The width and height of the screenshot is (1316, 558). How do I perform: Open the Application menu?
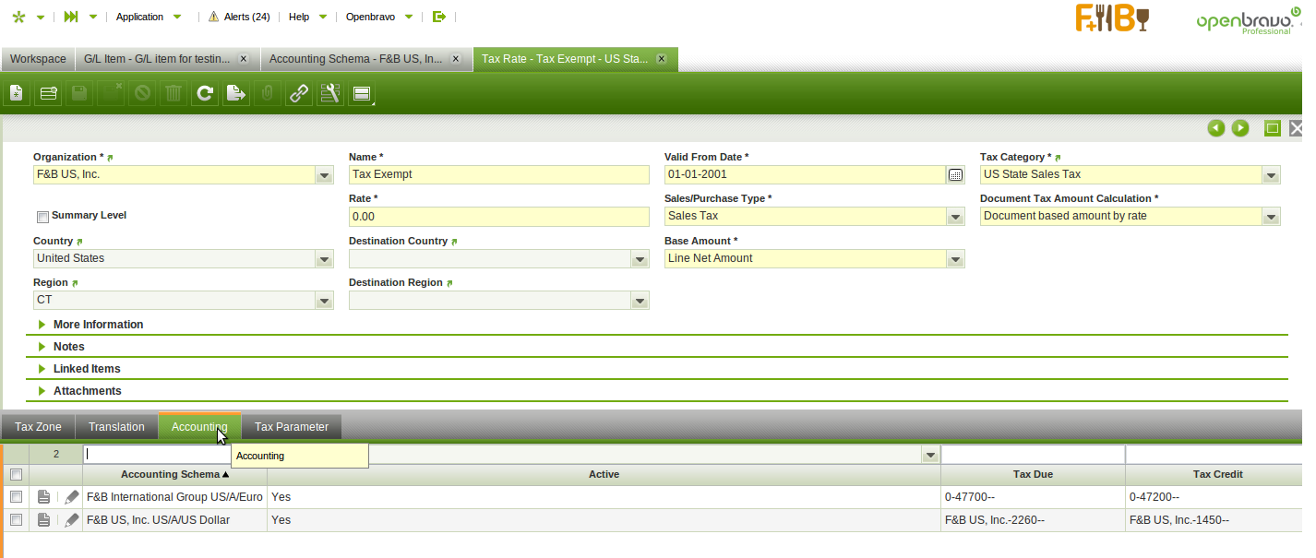(x=149, y=17)
